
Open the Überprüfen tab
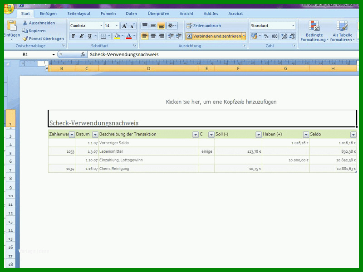[x=158, y=14]
